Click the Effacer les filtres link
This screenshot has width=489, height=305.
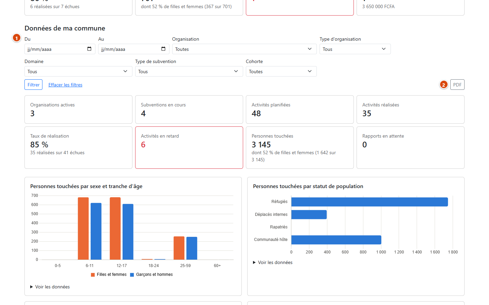pyautogui.click(x=65, y=85)
